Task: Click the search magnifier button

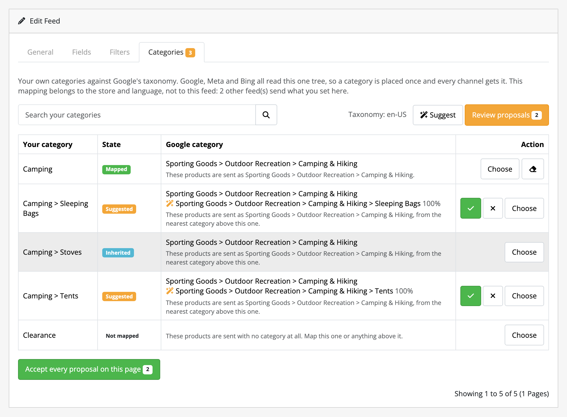Action: pyautogui.click(x=266, y=115)
